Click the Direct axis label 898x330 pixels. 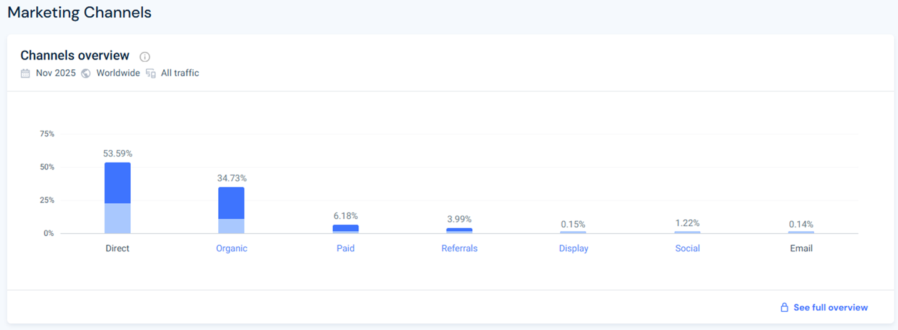(x=118, y=248)
